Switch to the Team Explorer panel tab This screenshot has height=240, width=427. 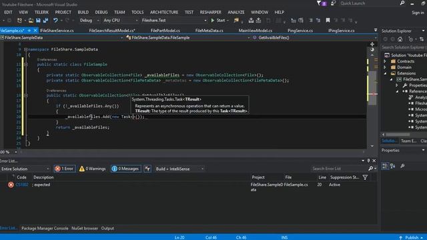(x=408, y=141)
